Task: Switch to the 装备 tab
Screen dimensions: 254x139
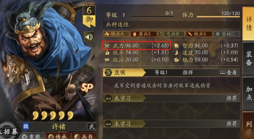Action: pyautogui.click(x=249, y=58)
